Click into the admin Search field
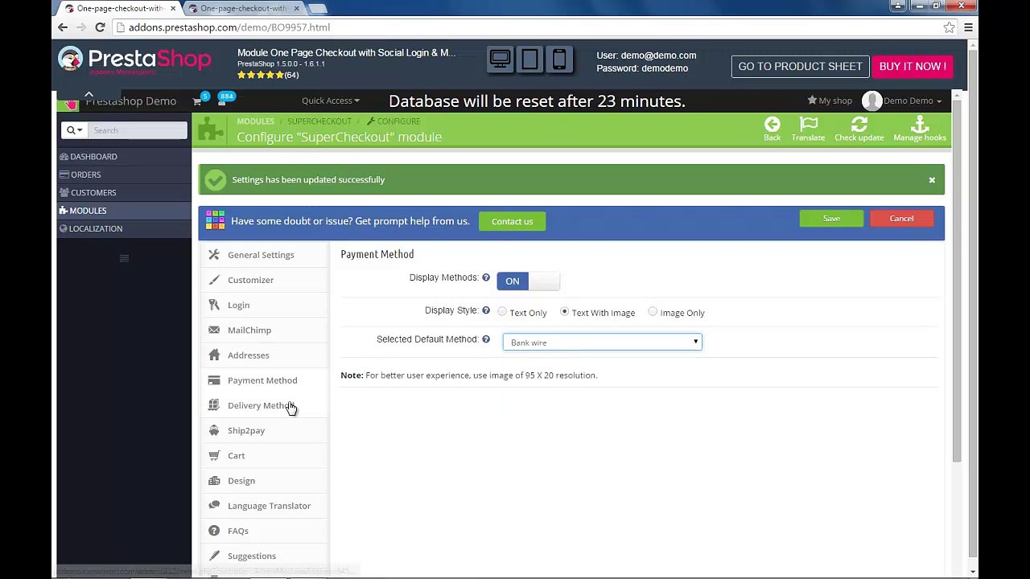The width and height of the screenshot is (1030, 579). pos(138,130)
